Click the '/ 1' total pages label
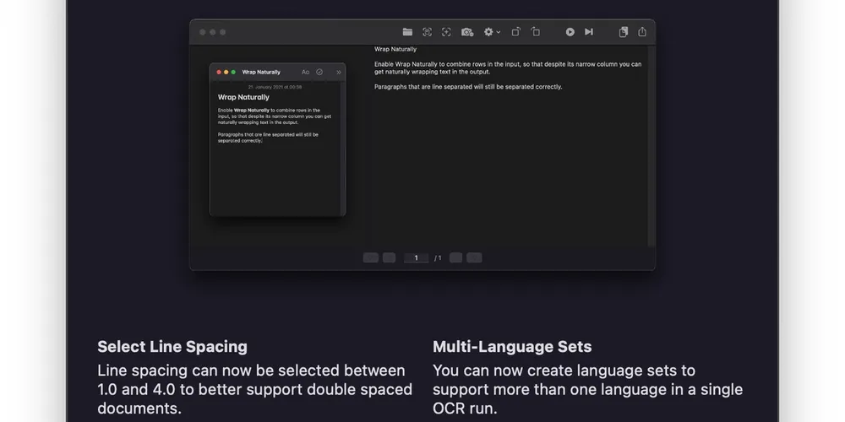 pyautogui.click(x=438, y=257)
